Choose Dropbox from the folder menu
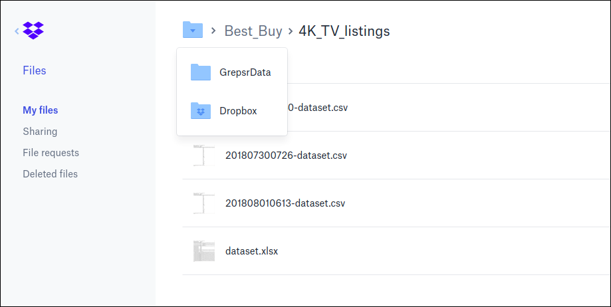Screen dimensions: 611x307 (238, 111)
